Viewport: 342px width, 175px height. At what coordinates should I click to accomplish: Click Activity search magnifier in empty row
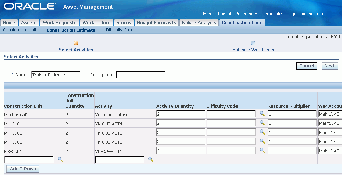(151, 159)
